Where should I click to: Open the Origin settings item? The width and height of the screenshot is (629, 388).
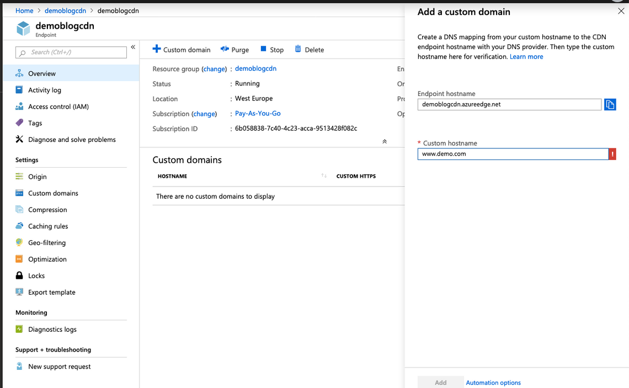(x=71, y=177)
